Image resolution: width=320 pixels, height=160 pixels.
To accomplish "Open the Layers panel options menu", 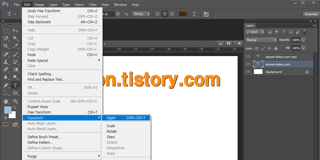I will coord(314,25).
